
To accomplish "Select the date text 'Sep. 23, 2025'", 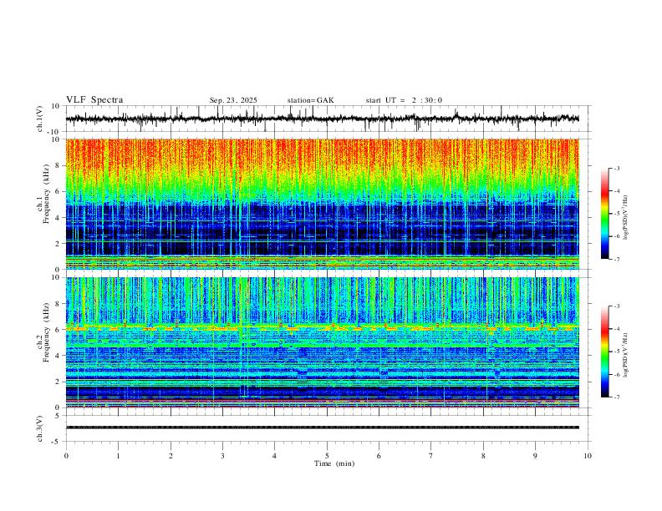I will [233, 100].
